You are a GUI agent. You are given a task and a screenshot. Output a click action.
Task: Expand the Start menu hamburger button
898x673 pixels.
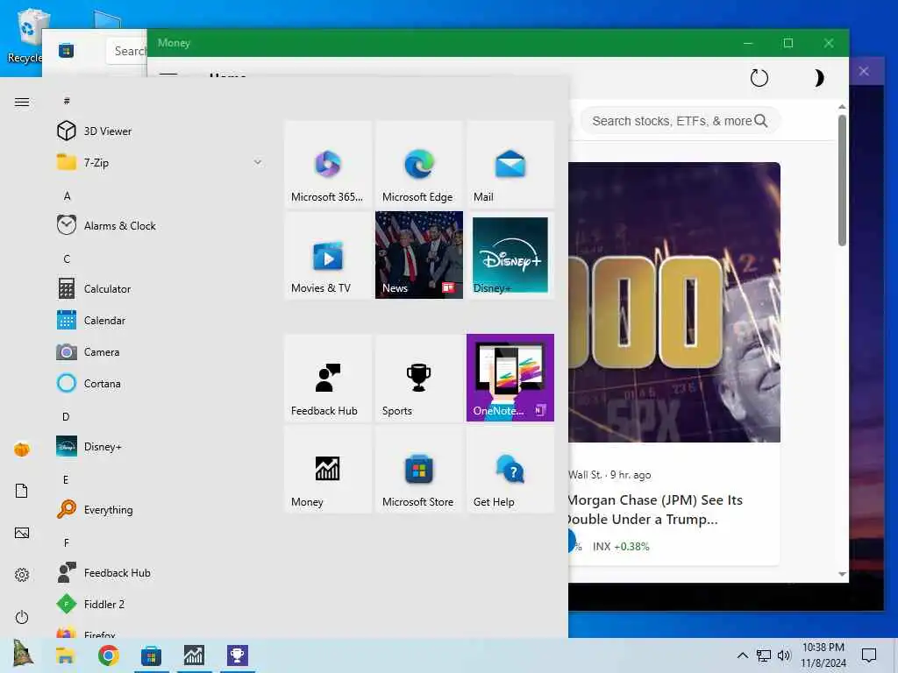(x=22, y=102)
